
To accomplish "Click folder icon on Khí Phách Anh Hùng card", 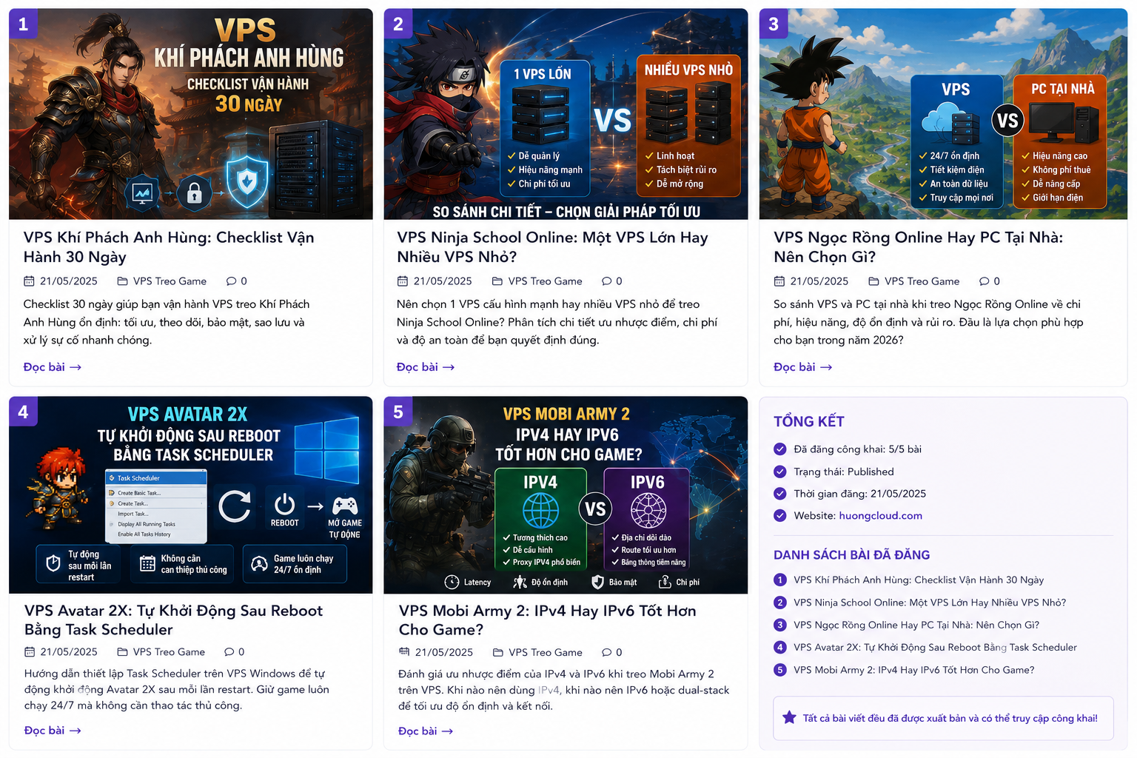I will 123,281.
